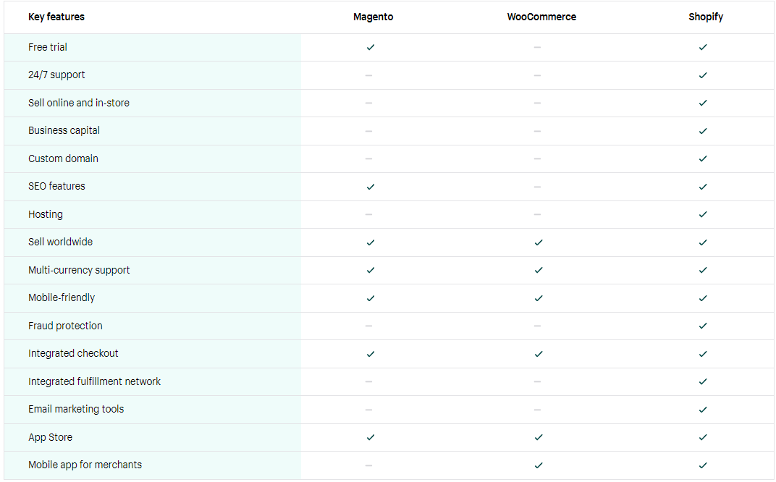The height and width of the screenshot is (482, 776).
Task: Select the Mobile app for merchants label
Action: click(x=85, y=465)
